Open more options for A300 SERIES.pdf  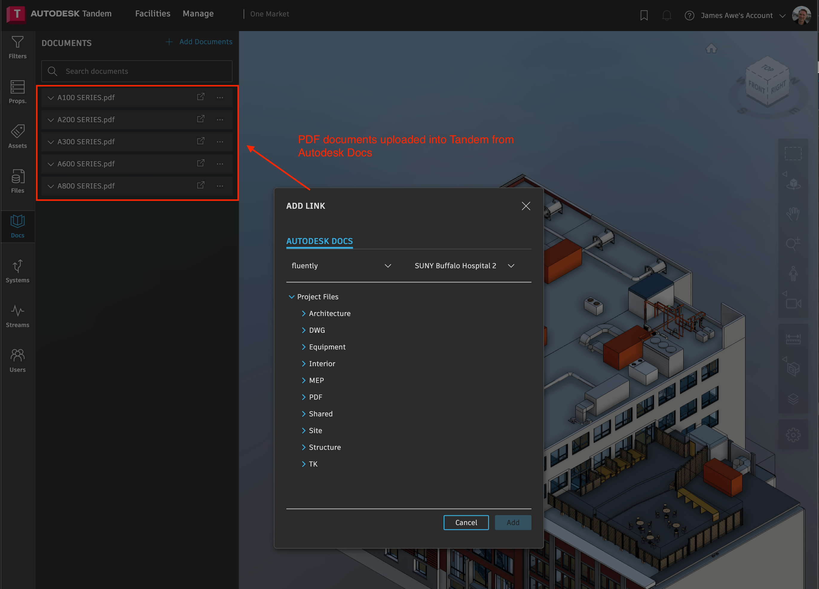220,142
